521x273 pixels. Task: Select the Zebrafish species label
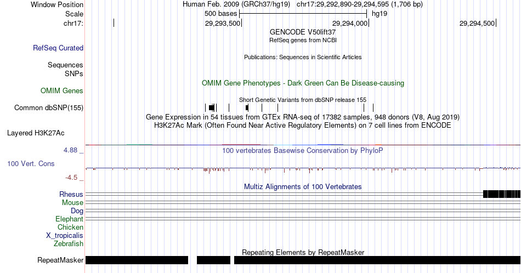coord(69,243)
